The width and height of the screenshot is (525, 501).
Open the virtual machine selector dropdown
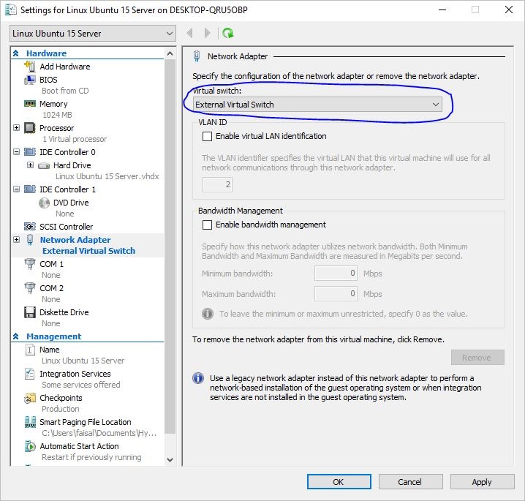(93, 34)
